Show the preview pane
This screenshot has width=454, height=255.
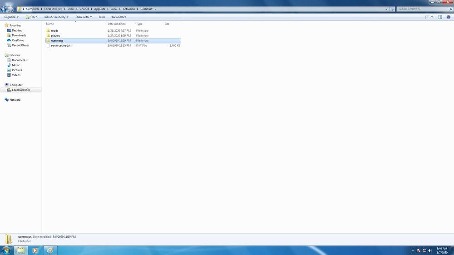[440, 17]
